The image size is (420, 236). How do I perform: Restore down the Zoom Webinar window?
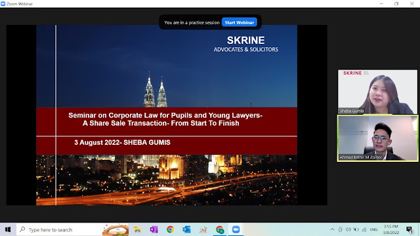click(x=396, y=4)
